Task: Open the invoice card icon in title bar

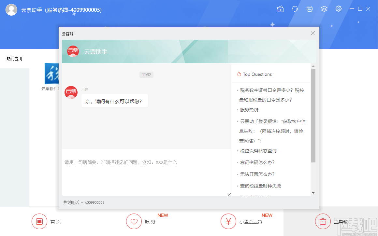Action: coord(280,9)
